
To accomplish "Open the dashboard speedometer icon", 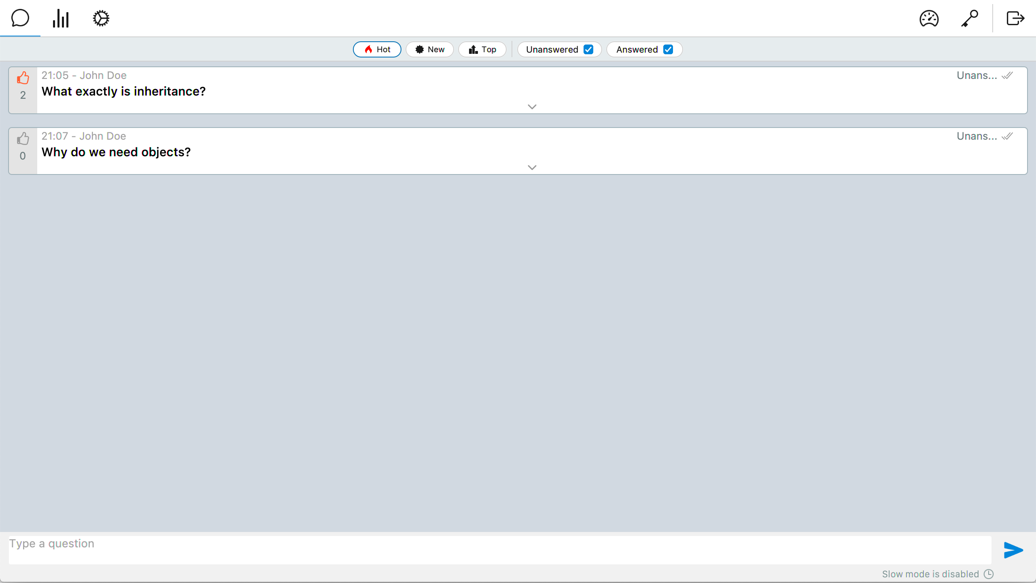I will [929, 18].
